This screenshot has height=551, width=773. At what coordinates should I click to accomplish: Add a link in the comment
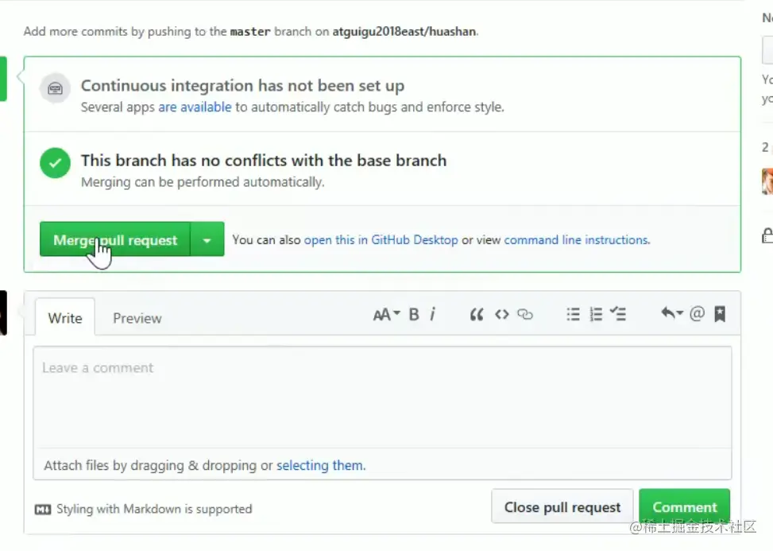pyautogui.click(x=525, y=315)
